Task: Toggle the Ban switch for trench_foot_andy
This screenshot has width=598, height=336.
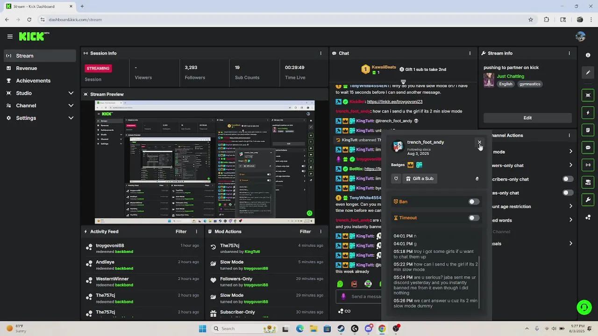Action: coord(474,202)
